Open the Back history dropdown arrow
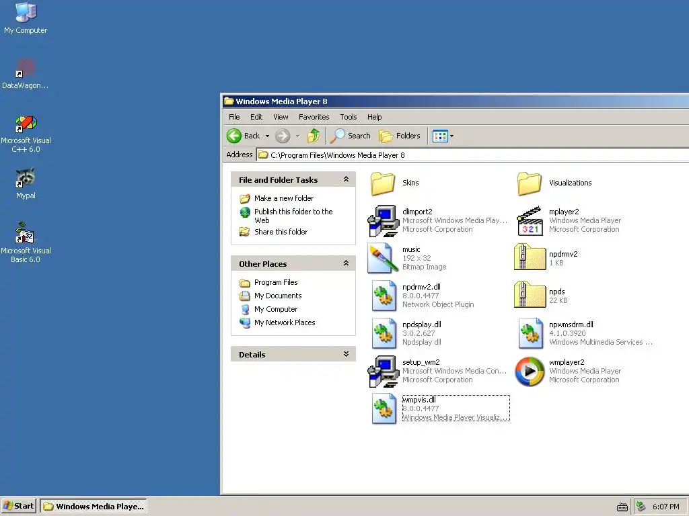 [267, 136]
